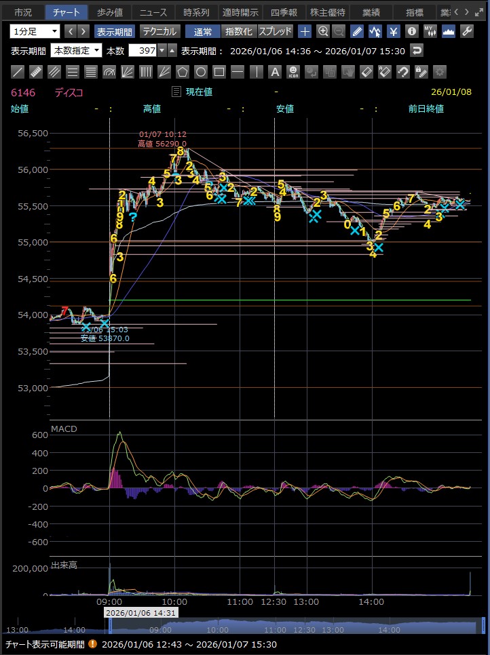Select the pentagon shape drawing tool
The height and width of the screenshot is (655, 490).
[183, 72]
